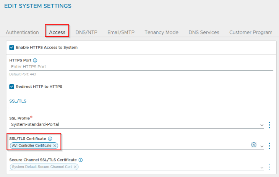
Task: Switch to the Authentication tab
Action: (x=22, y=32)
